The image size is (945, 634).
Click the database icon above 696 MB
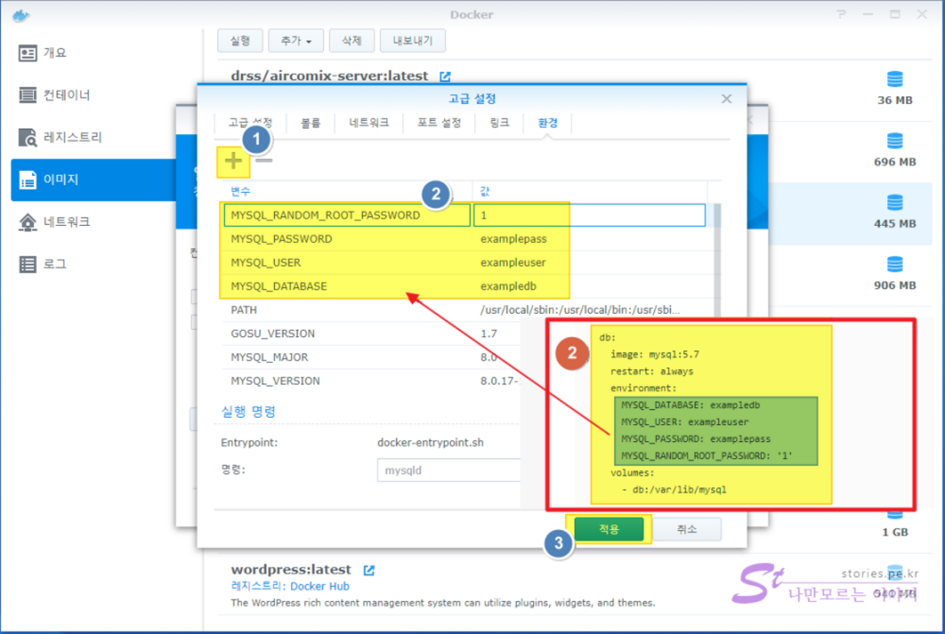click(894, 141)
